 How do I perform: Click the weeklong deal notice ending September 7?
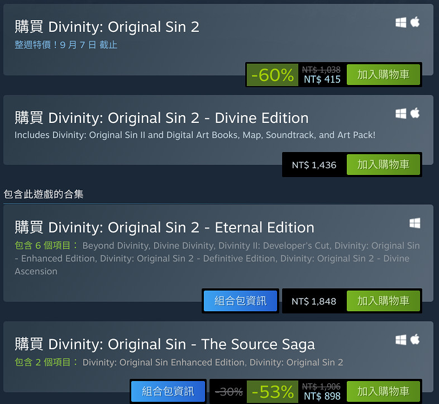[x=66, y=45]
